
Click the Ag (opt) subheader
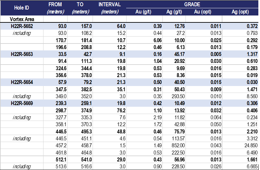point(240,12)
